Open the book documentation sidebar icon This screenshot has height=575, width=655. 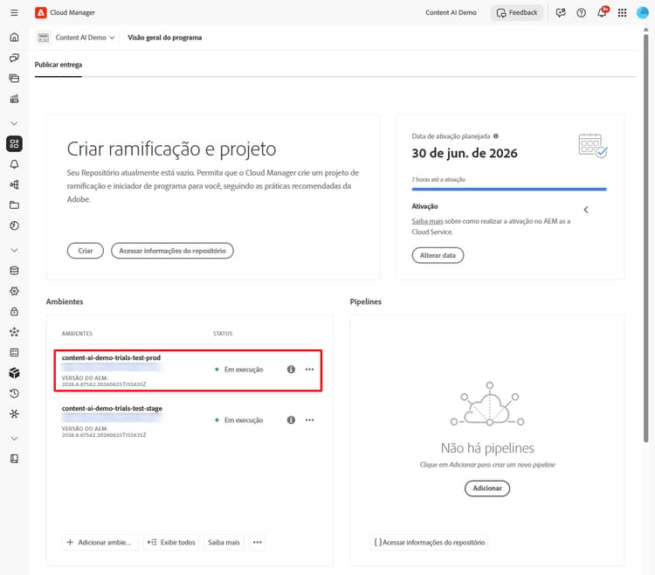[14, 459]
